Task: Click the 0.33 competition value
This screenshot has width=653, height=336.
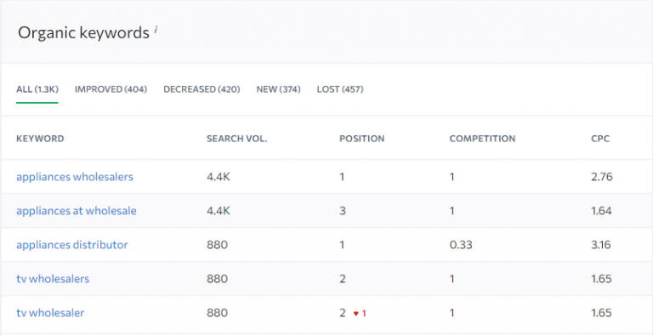Action: [x=461, y=245]
